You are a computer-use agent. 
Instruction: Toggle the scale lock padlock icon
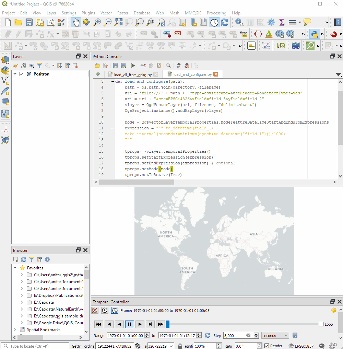click(x=180, y=346)
